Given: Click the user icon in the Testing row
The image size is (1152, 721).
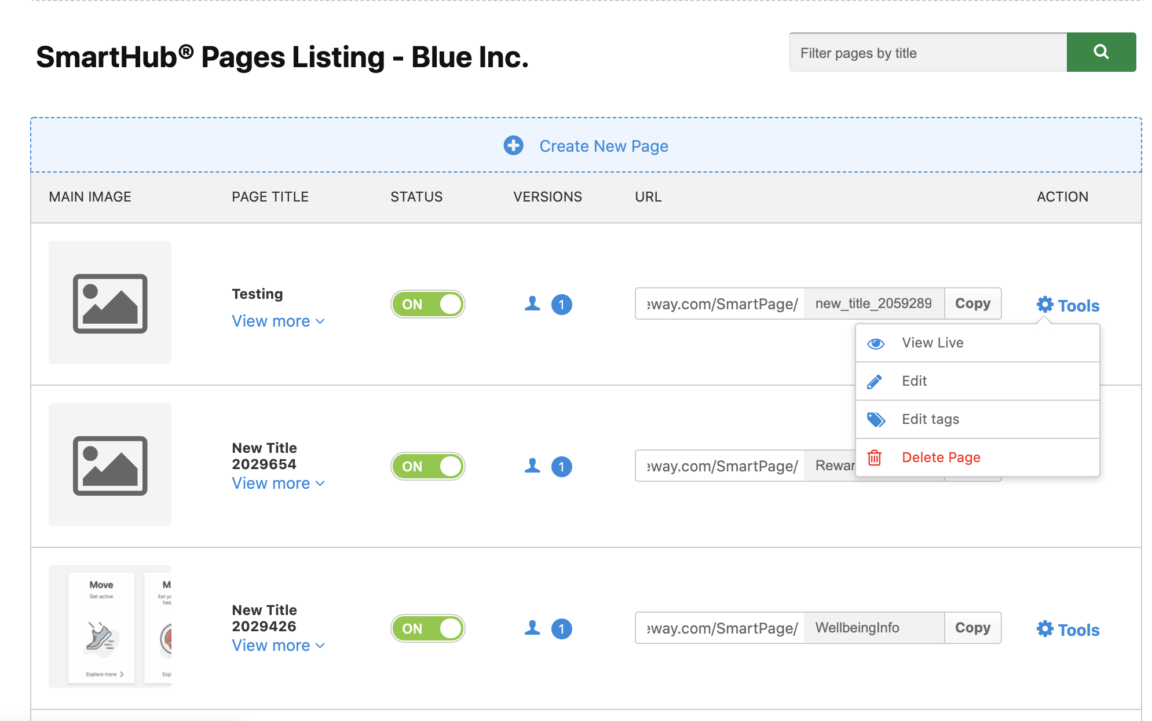Looking at the screenshot, I should 532,303.
